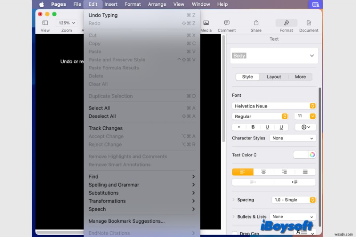Open the Pages application menu
Viewport: 356px width, 237px height.
pyautogui.click(x=59, y=4)
